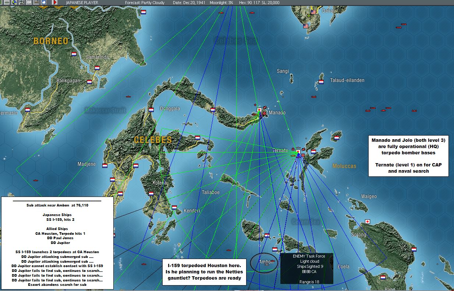Click the globe icon in the toolbar
This screenshot has width=454, height=291.
14,2
